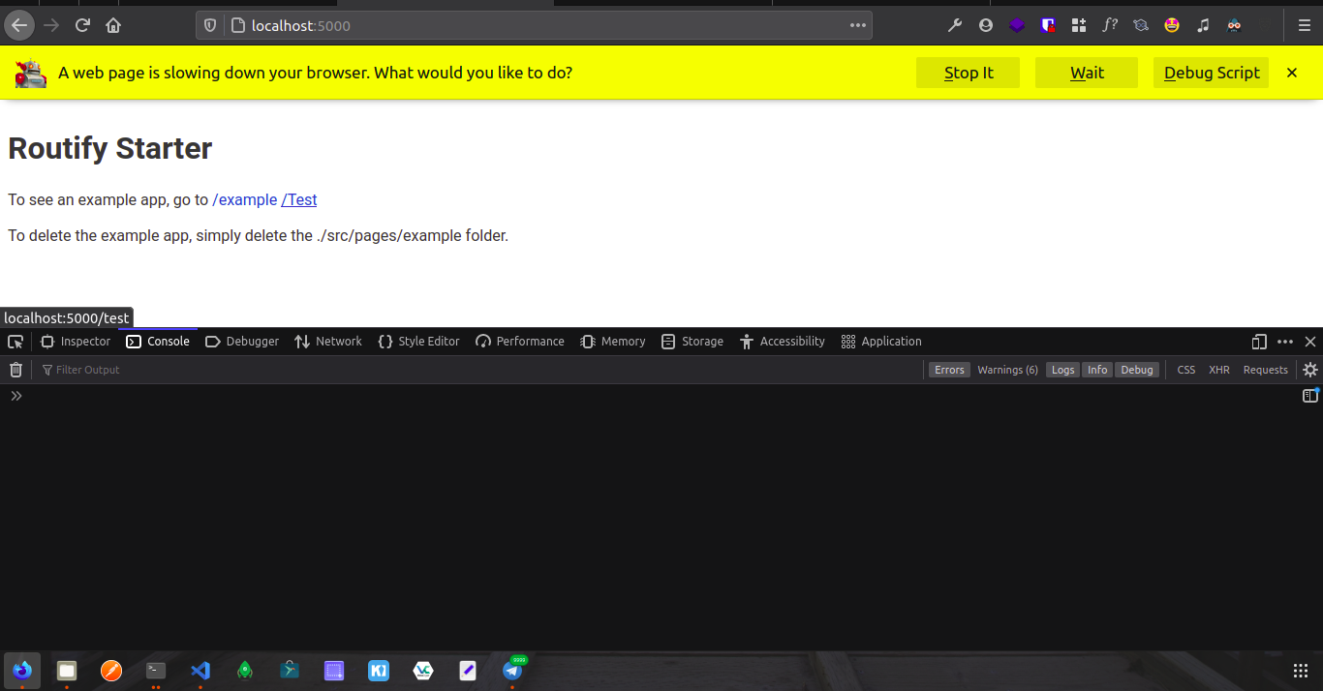Enable the XHR console filter
The image size is (1323, 691).
[x=1218, y=369]
